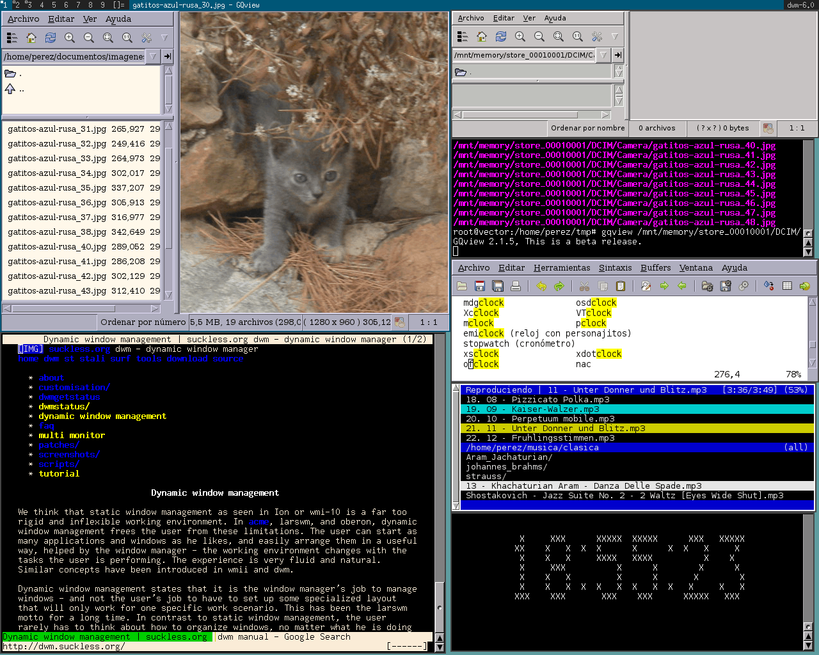Open the Herramientas menu in Vim

click(562, 268)
